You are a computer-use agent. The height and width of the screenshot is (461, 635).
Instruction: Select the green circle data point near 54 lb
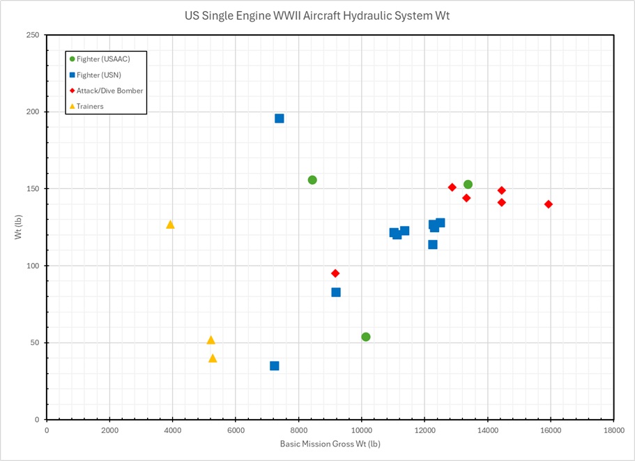pos(366,337)
